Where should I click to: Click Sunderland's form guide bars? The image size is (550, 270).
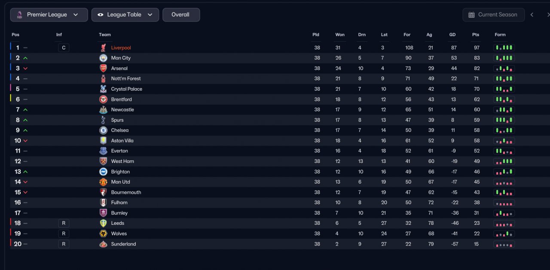[x=504, y=244]
